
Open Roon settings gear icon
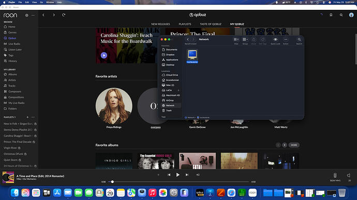pos(26,15)
